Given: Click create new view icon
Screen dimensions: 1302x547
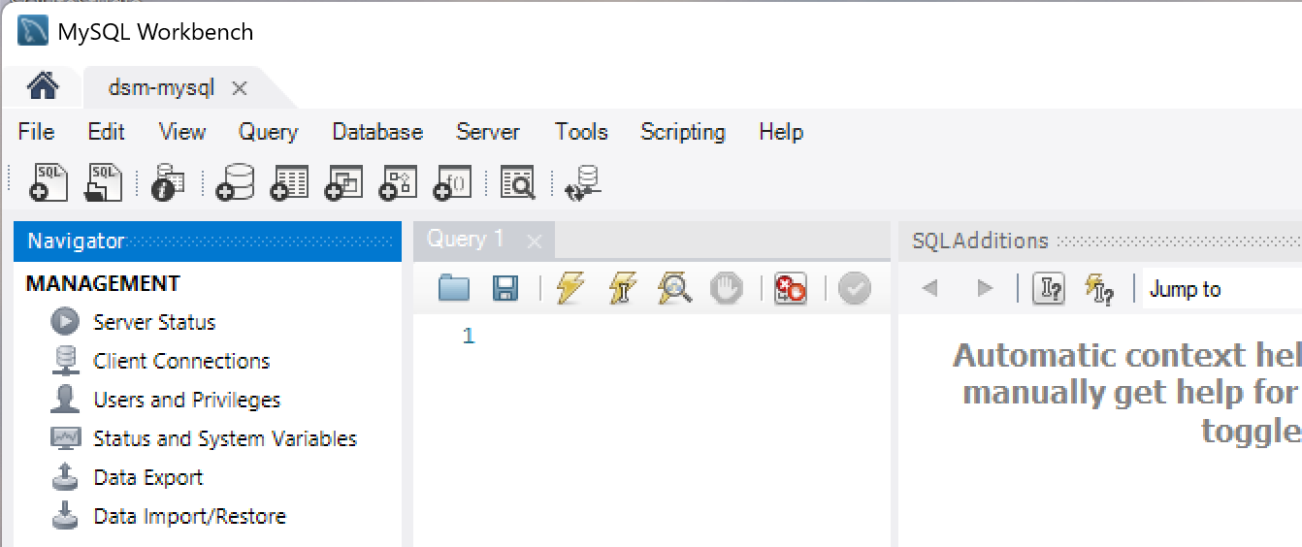Looking at the screenshot, I should tap(343, 181).
